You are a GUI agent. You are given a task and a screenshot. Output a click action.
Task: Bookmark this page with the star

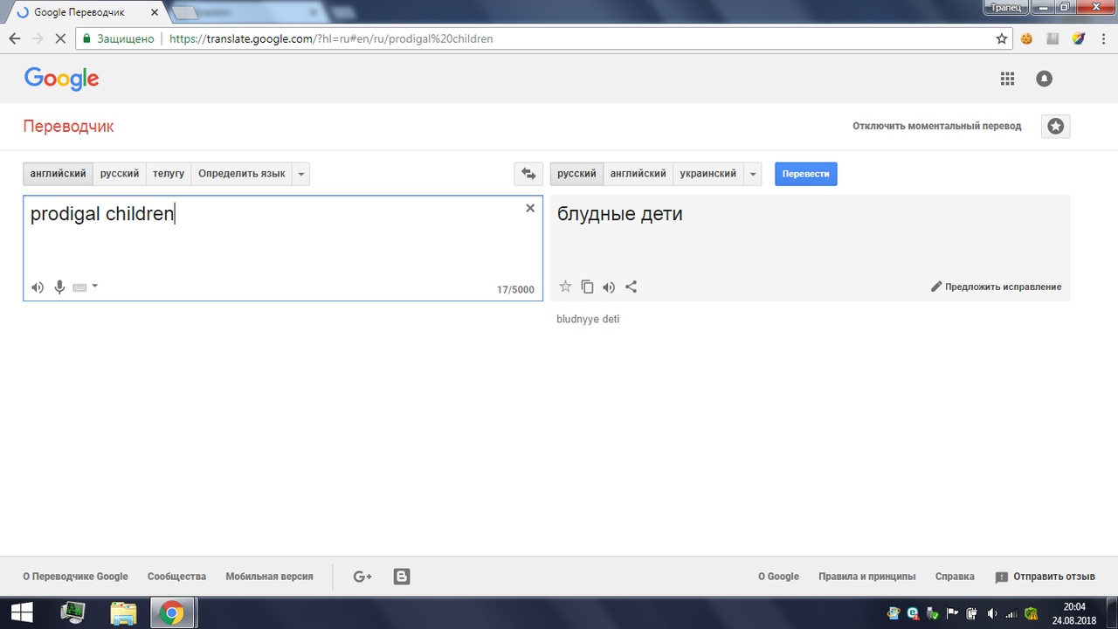(1002, 39)
